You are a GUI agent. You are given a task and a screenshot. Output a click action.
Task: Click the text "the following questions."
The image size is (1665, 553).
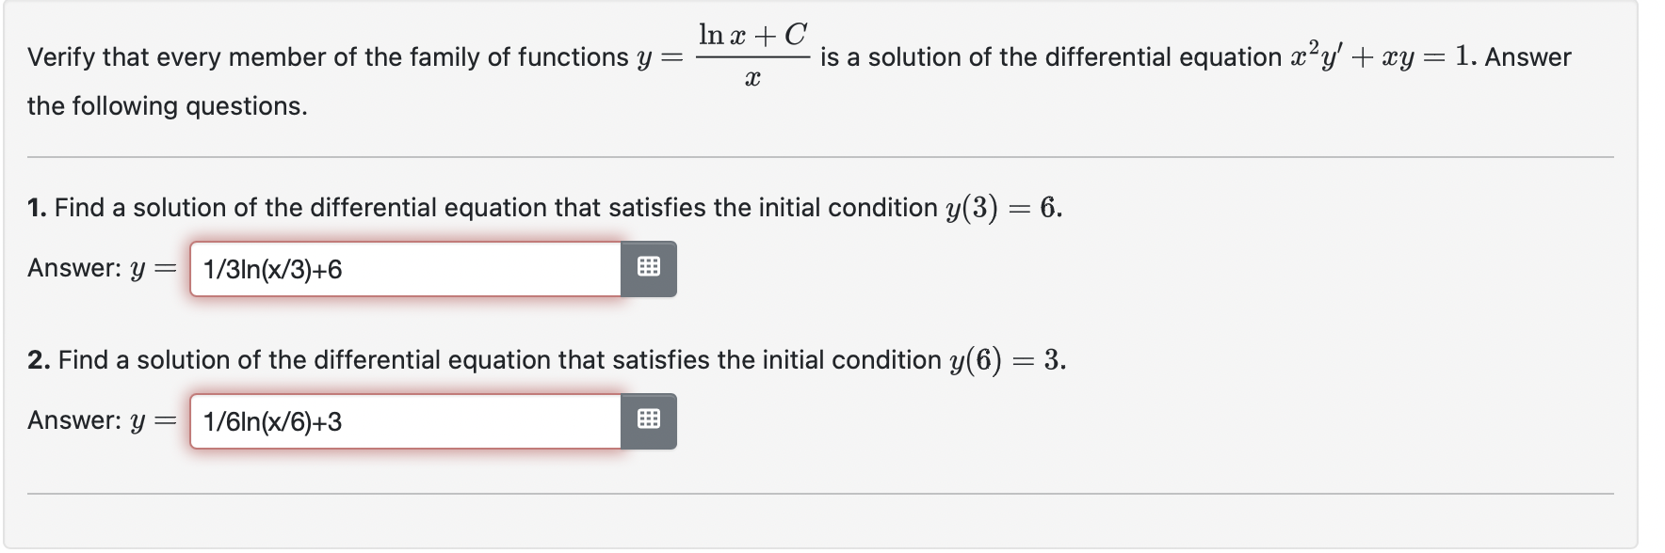click(x=168, y=106)
